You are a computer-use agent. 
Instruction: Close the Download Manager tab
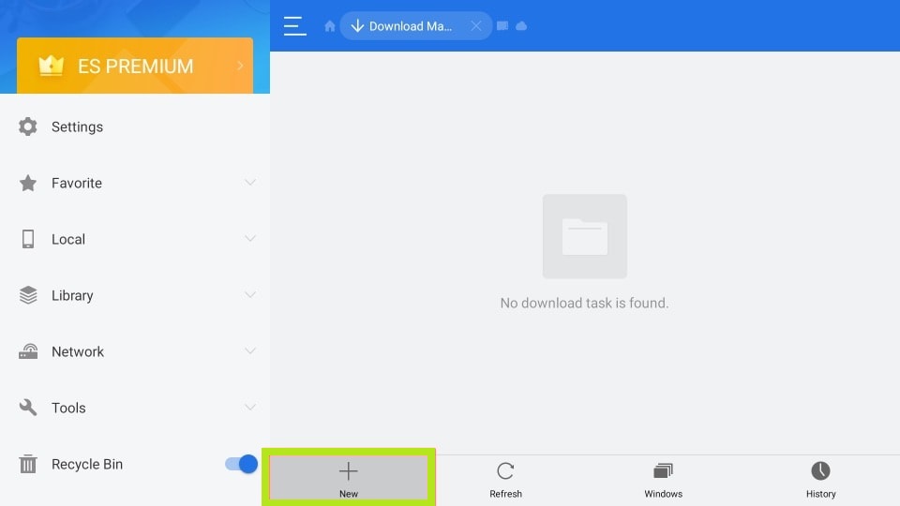(476, 26)
